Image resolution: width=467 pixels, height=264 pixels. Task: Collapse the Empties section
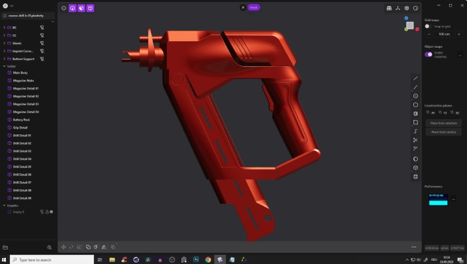[x=4, y=205]
